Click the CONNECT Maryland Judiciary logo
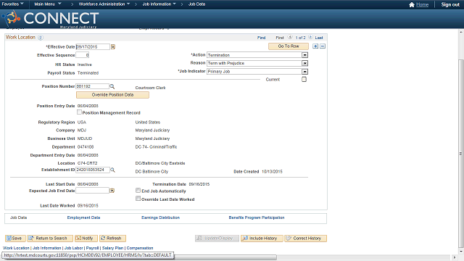The height and width of the screenshot is (261, 464). 50,19
